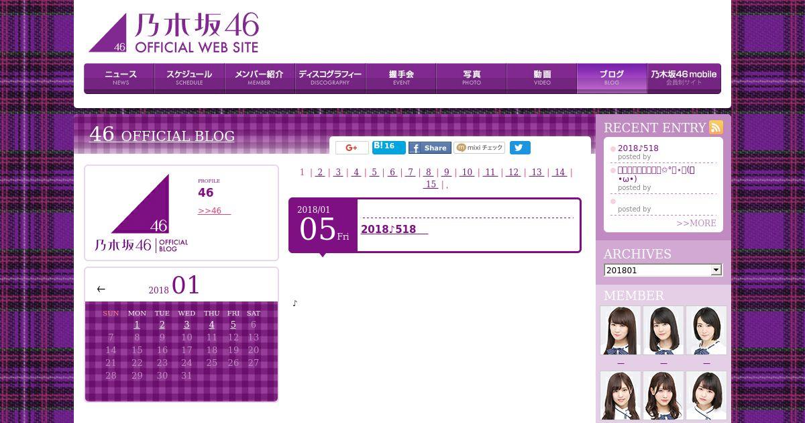Go to pagination page 15
Image resolution: width=805 pixels, height=423 pixels.
click(x=431, y=184)
